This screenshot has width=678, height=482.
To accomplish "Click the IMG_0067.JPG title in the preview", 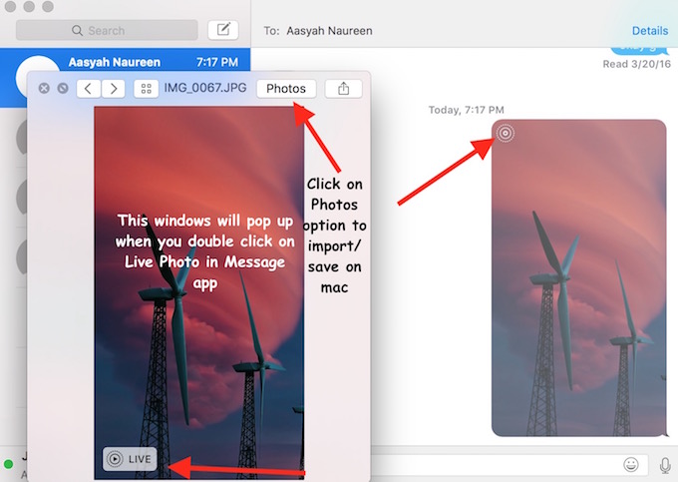I will (205, 89).
